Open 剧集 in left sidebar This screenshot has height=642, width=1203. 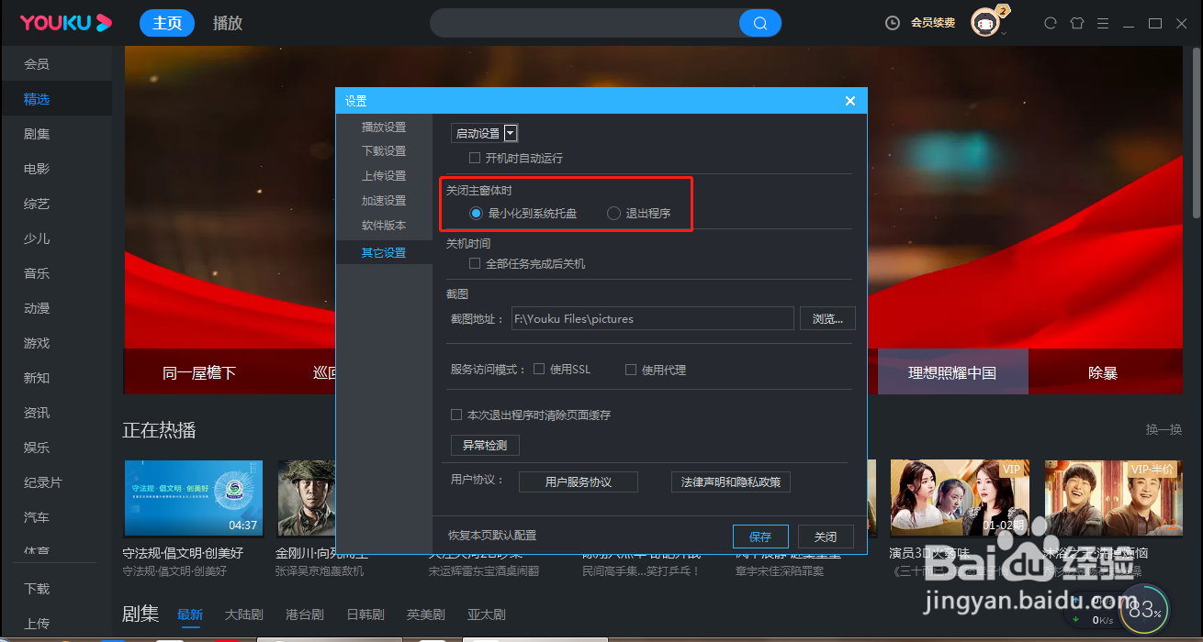pyautogui.click(x=37, y=134)
